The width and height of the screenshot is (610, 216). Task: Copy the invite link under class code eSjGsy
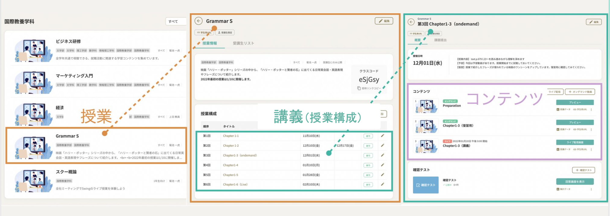point(369,88)
